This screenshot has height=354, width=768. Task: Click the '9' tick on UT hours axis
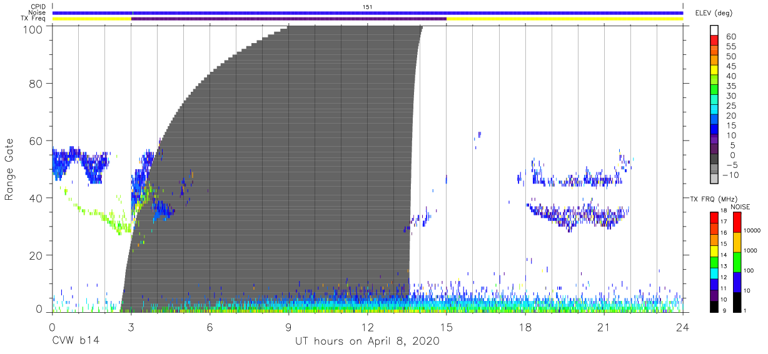(x=289, y=327)
